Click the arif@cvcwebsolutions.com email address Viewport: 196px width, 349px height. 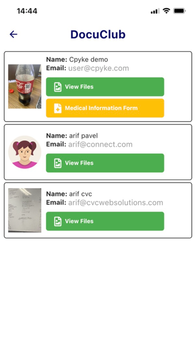tap(115, 203)
